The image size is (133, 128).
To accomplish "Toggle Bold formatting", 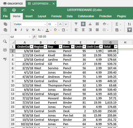I will pyautogui.click(x=16, y=30).
